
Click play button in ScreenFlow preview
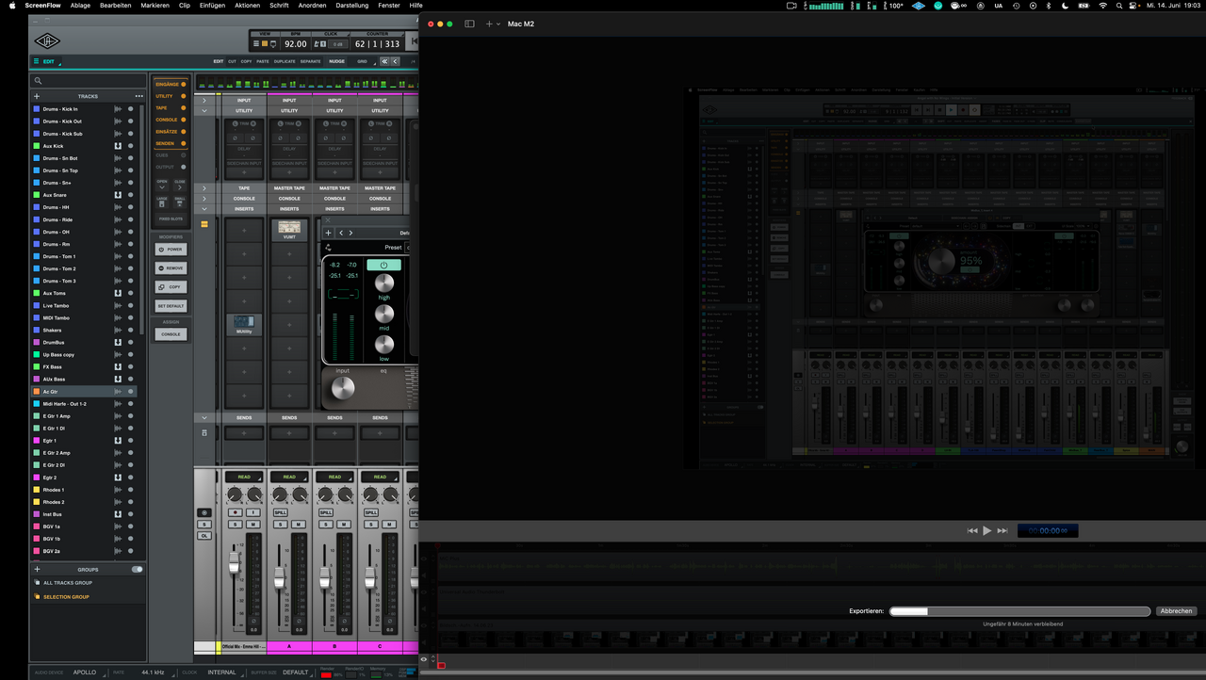pyautogui.click(x=987, y=530)
